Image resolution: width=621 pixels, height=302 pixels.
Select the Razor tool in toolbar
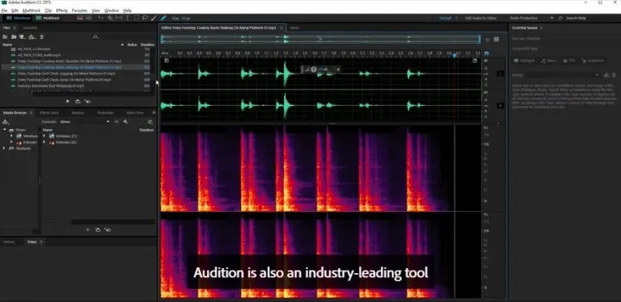(x=110, y=18)
